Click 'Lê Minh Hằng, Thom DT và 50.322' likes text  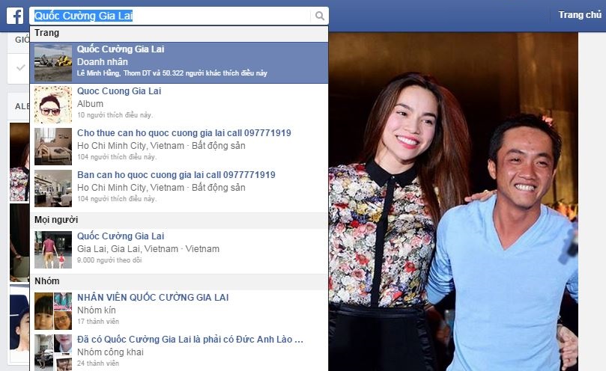(x=172, y=73)
